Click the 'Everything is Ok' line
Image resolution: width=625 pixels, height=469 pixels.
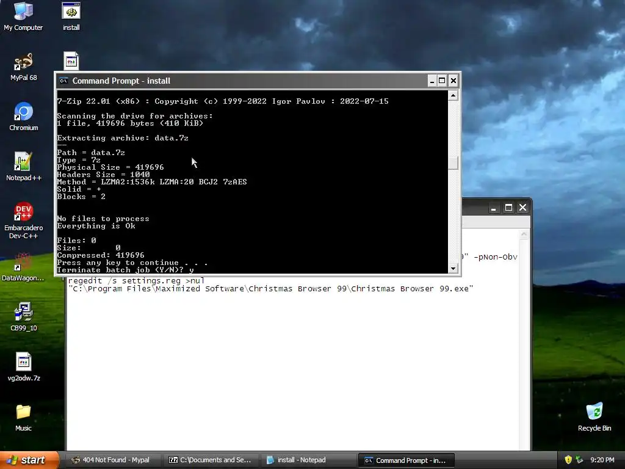[x=96, y=226]
